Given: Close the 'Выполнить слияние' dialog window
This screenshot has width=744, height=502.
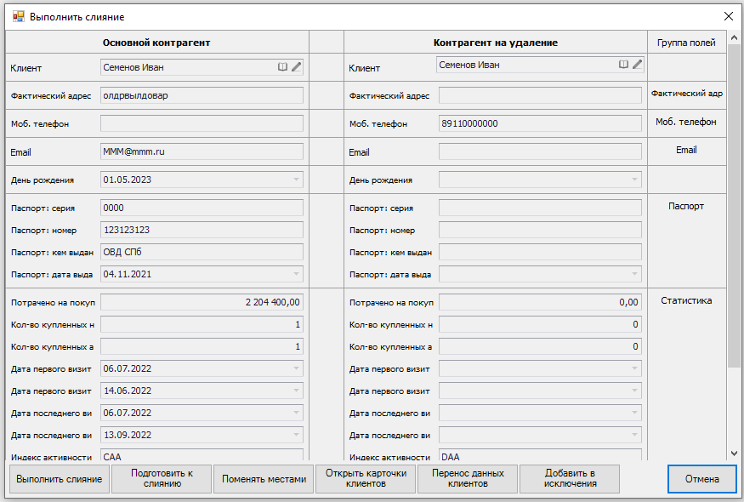Looking at the screenshot, I should 727,16.
